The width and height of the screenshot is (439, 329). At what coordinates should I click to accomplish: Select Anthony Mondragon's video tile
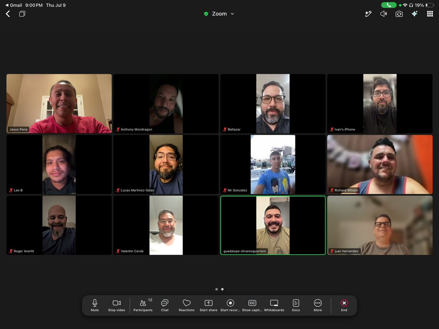coord(166,104)
